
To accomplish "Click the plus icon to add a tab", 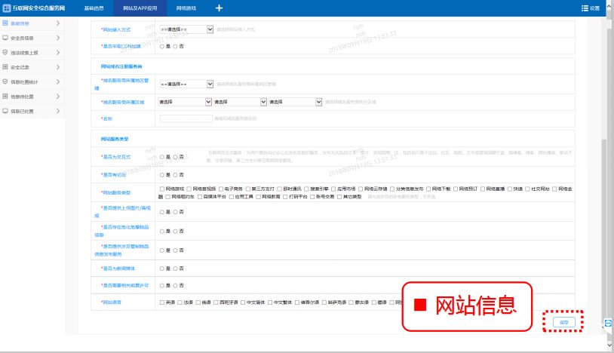I will click(x=219, y=8).
